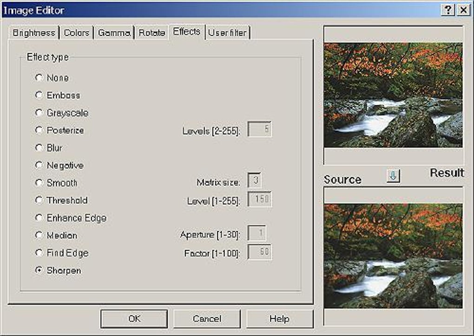Click the Factor [1-100] field

[259, 252]
